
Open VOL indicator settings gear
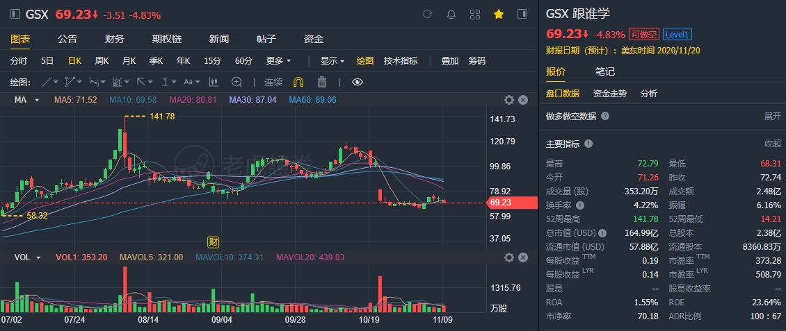tap(509, 257)
